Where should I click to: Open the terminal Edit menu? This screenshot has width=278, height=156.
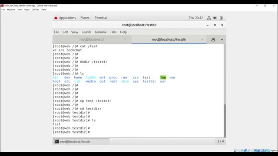(65, 32)
